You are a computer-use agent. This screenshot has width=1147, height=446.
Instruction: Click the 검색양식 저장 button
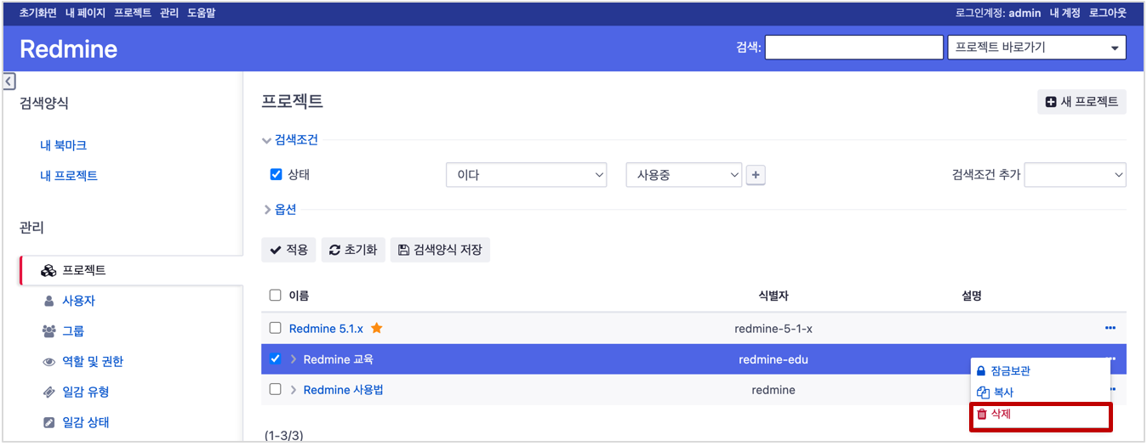[x=440, y=250]
